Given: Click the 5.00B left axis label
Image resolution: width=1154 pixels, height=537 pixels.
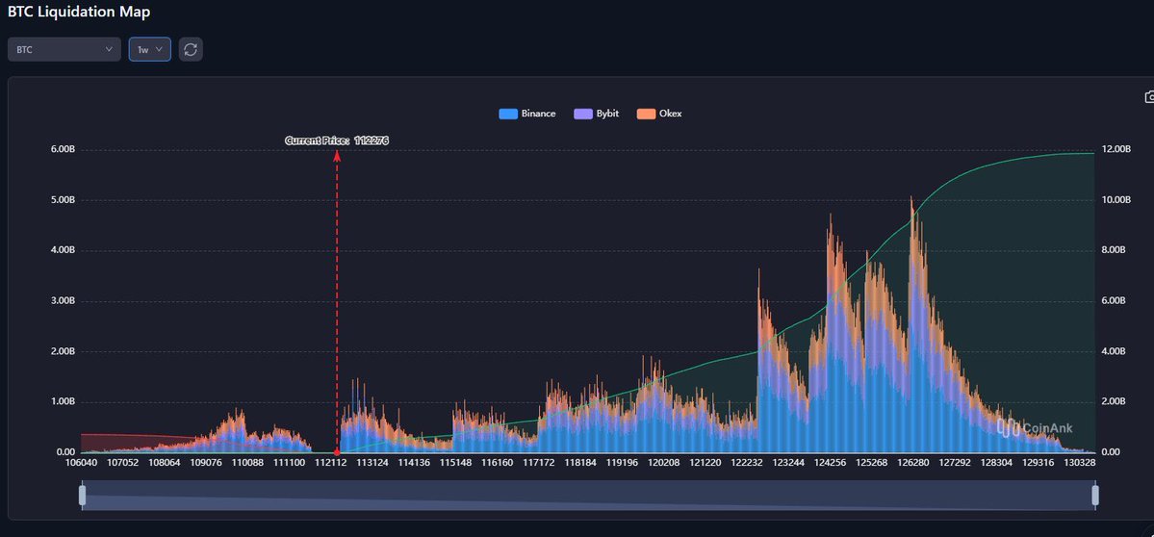Looking at the screenshot, I should click(x=62, y=200).
